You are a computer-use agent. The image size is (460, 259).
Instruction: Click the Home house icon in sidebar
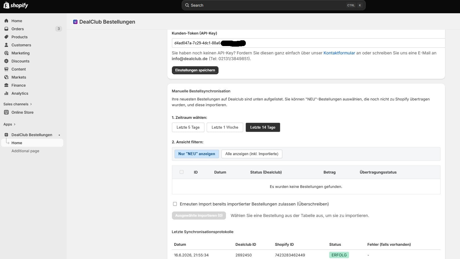6,21
